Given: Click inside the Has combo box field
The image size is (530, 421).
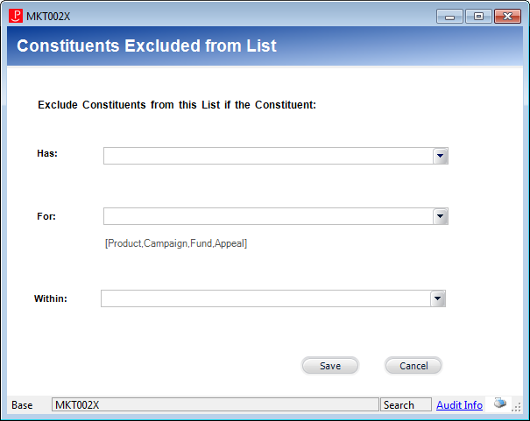Looking at the screenshot, I should pyautogui.click(x=268, y=156).
